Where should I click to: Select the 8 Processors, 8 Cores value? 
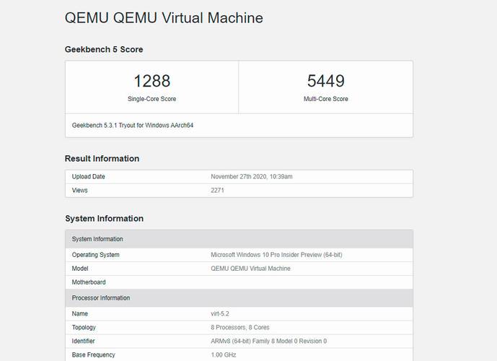click(x=240, y=327)
